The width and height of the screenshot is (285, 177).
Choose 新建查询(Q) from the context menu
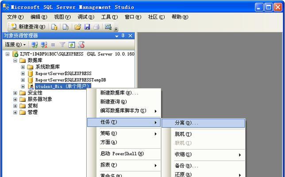[124, 102]
